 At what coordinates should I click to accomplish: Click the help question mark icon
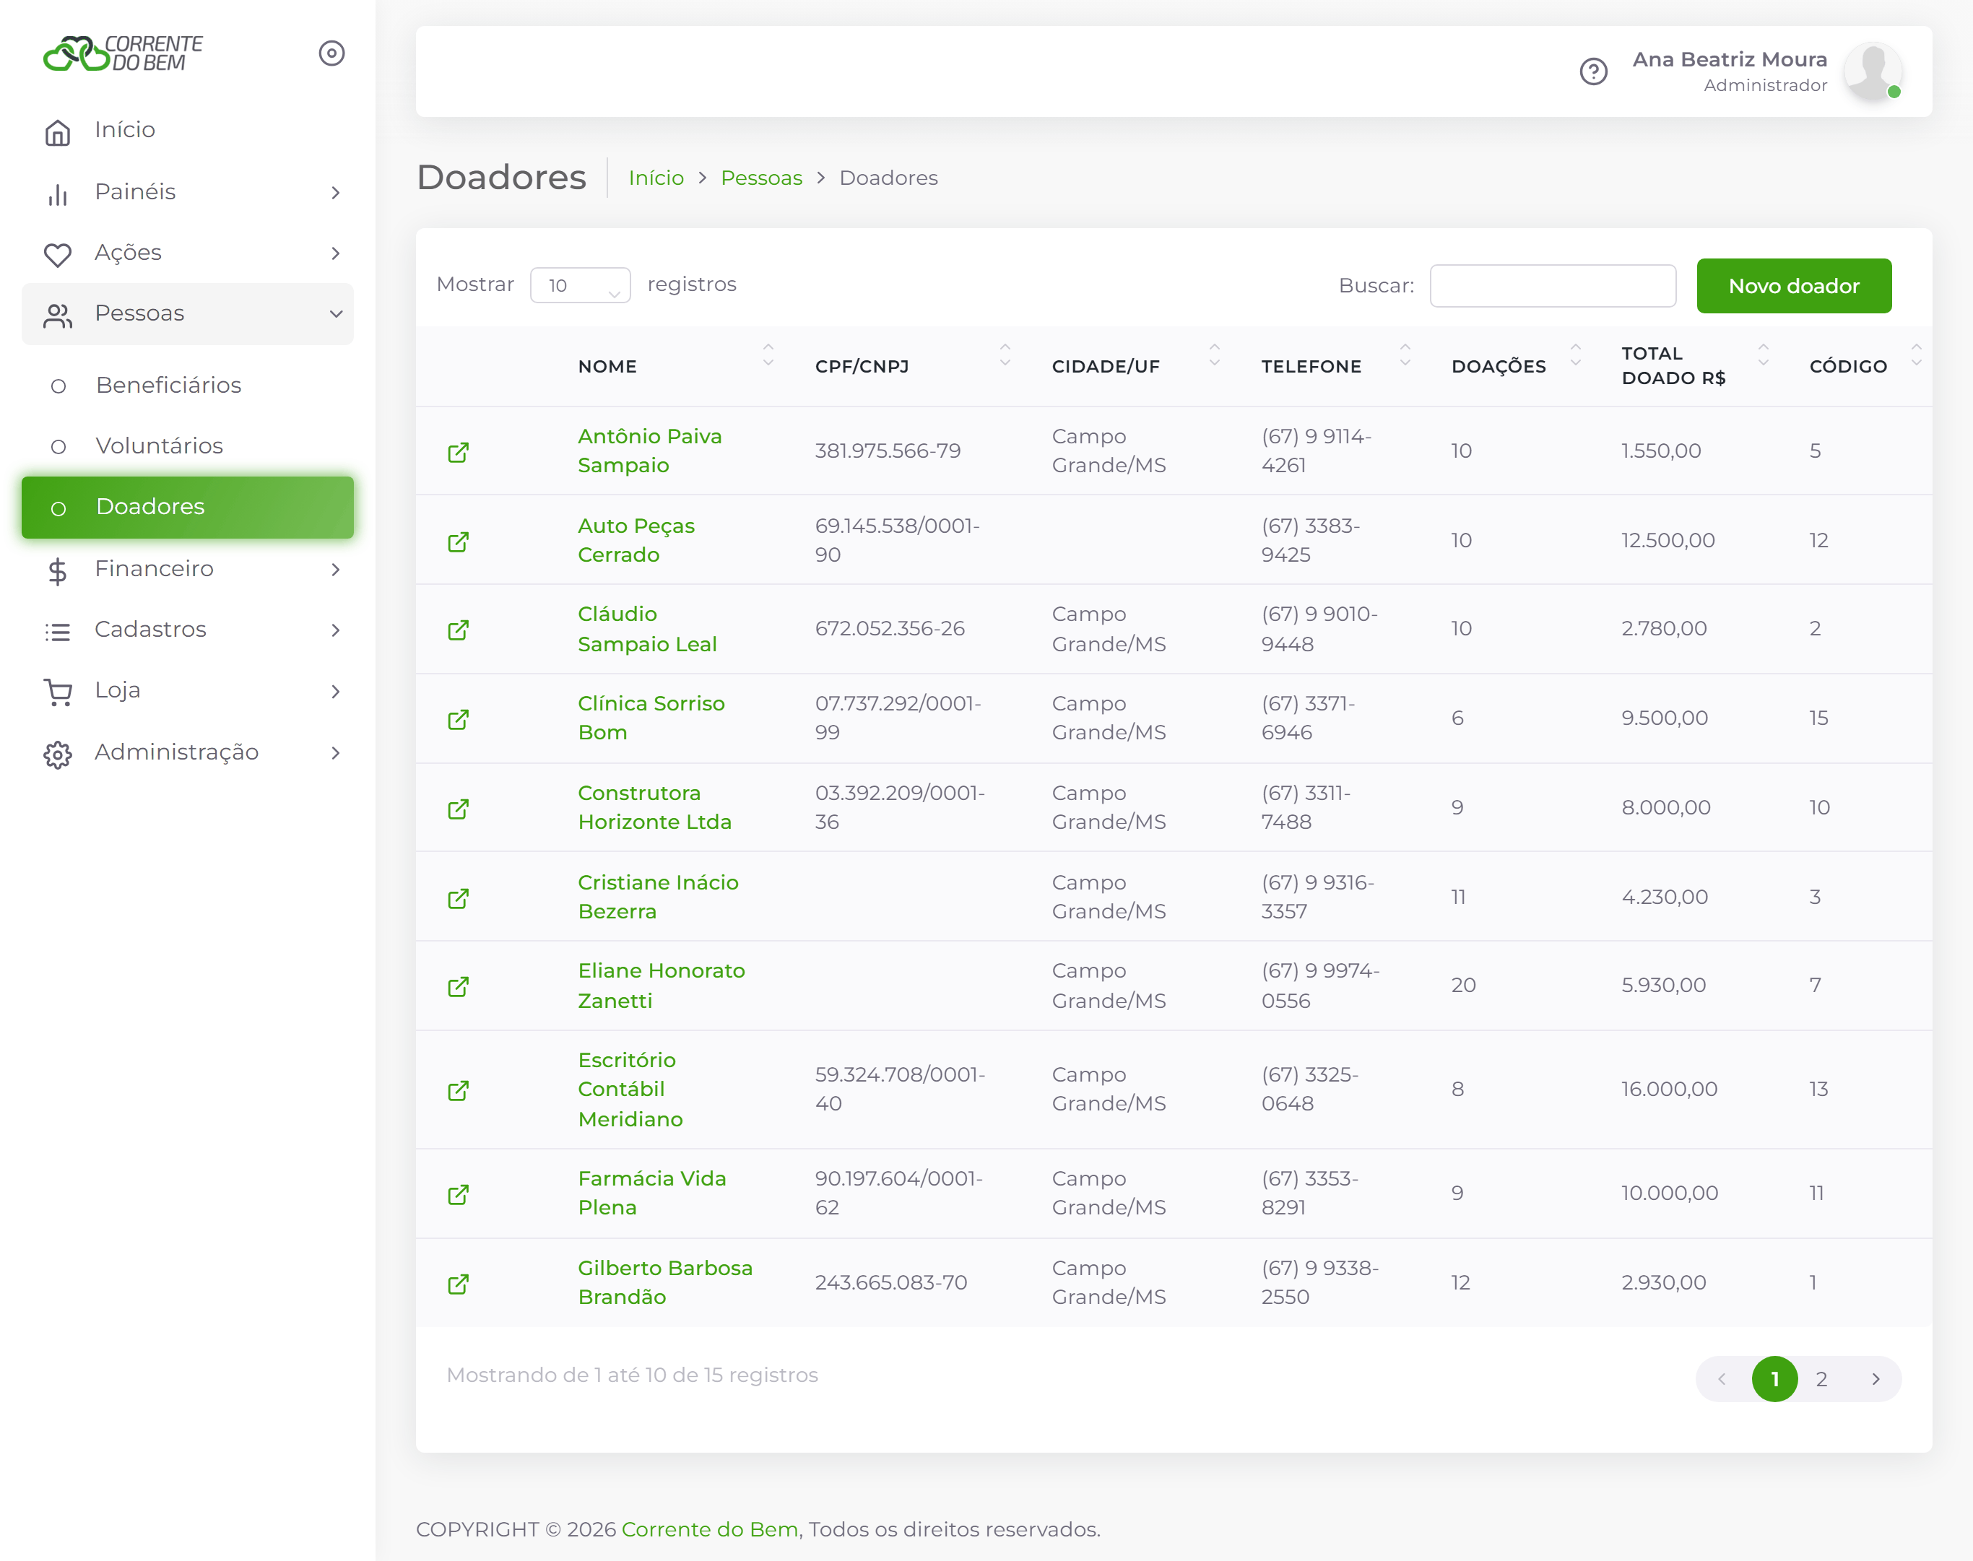point(1594,71)
